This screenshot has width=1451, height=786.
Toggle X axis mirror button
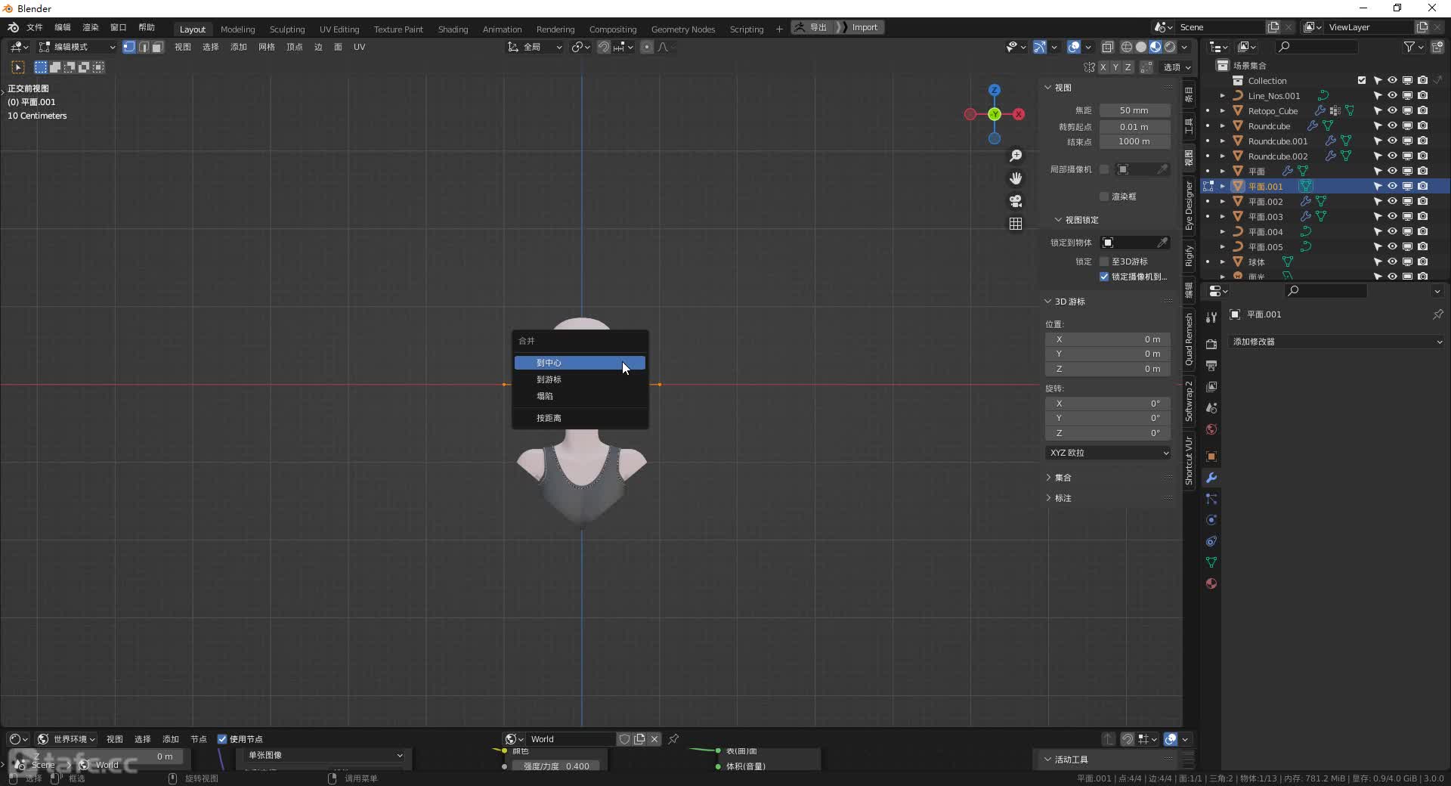1103,67
